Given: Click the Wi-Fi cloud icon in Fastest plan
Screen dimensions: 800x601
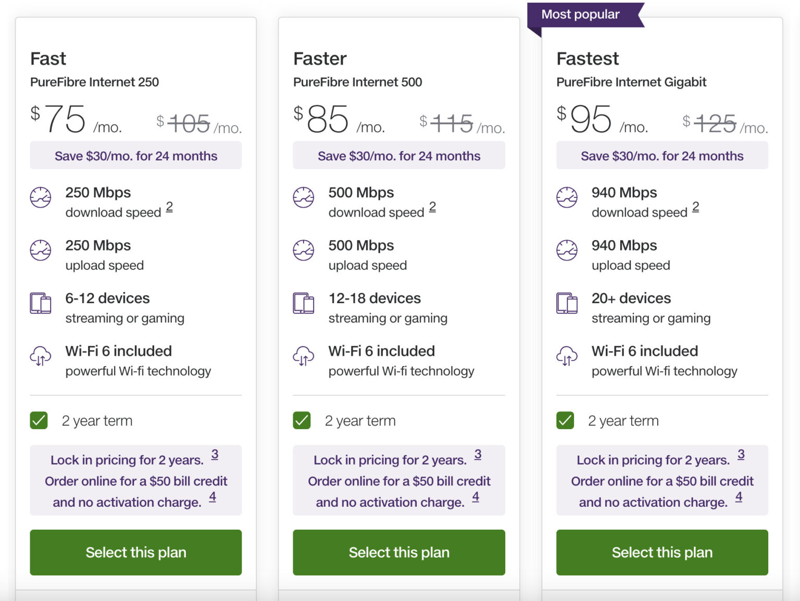Looking at the screenshot, I should click(567, 356).
